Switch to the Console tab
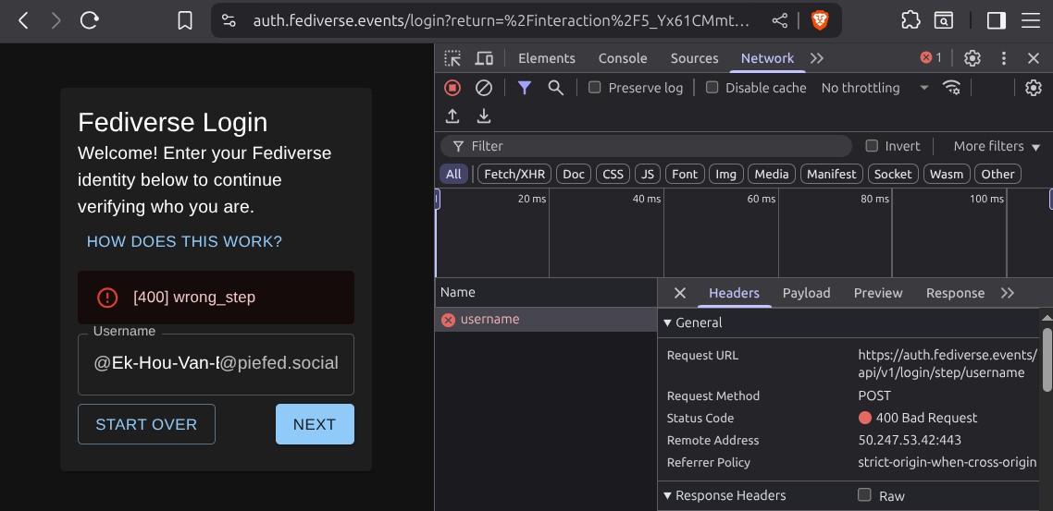Screen dimensions: 1053x511 coord(623,58)
